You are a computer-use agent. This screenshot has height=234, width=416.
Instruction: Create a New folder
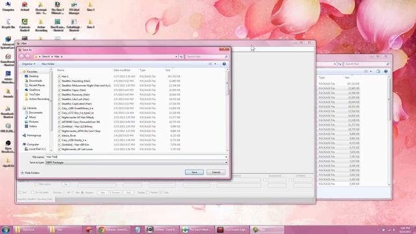pyautogui.click(x=47, y=64)
